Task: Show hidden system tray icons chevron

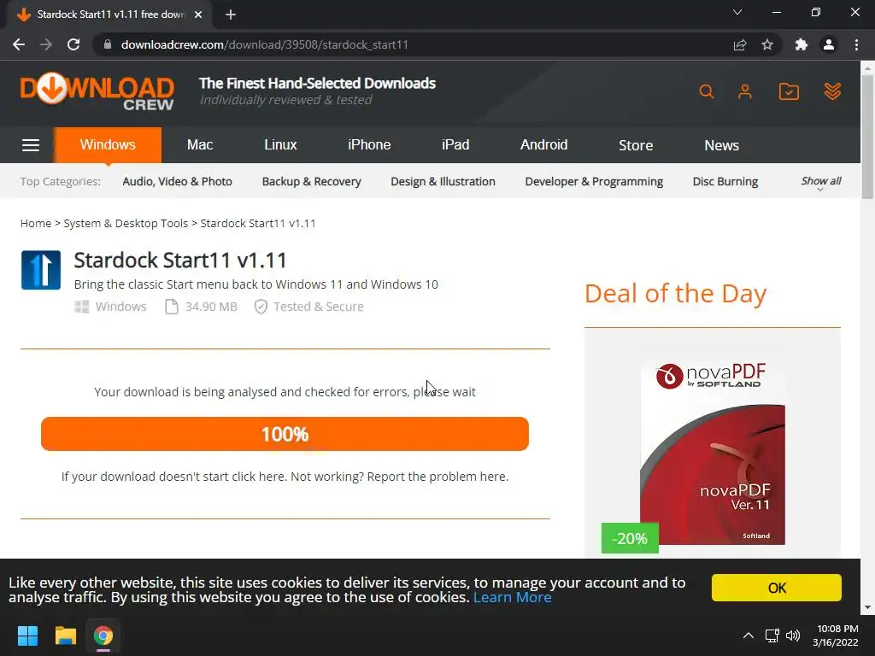Action: (x=749, y=635)
